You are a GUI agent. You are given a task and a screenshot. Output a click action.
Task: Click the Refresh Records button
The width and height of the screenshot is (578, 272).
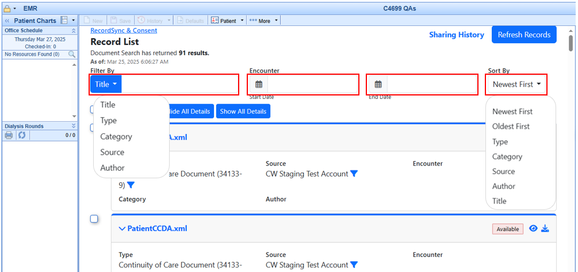tap(524, 35)
